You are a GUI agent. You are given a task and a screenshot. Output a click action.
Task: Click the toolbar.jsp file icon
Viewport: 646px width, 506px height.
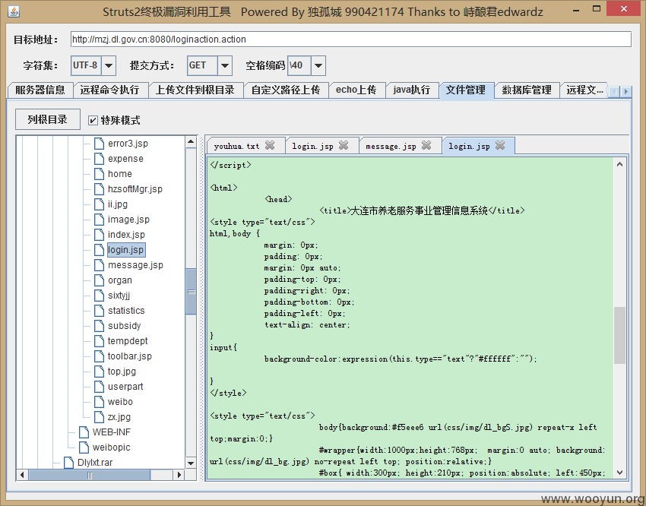99,356
